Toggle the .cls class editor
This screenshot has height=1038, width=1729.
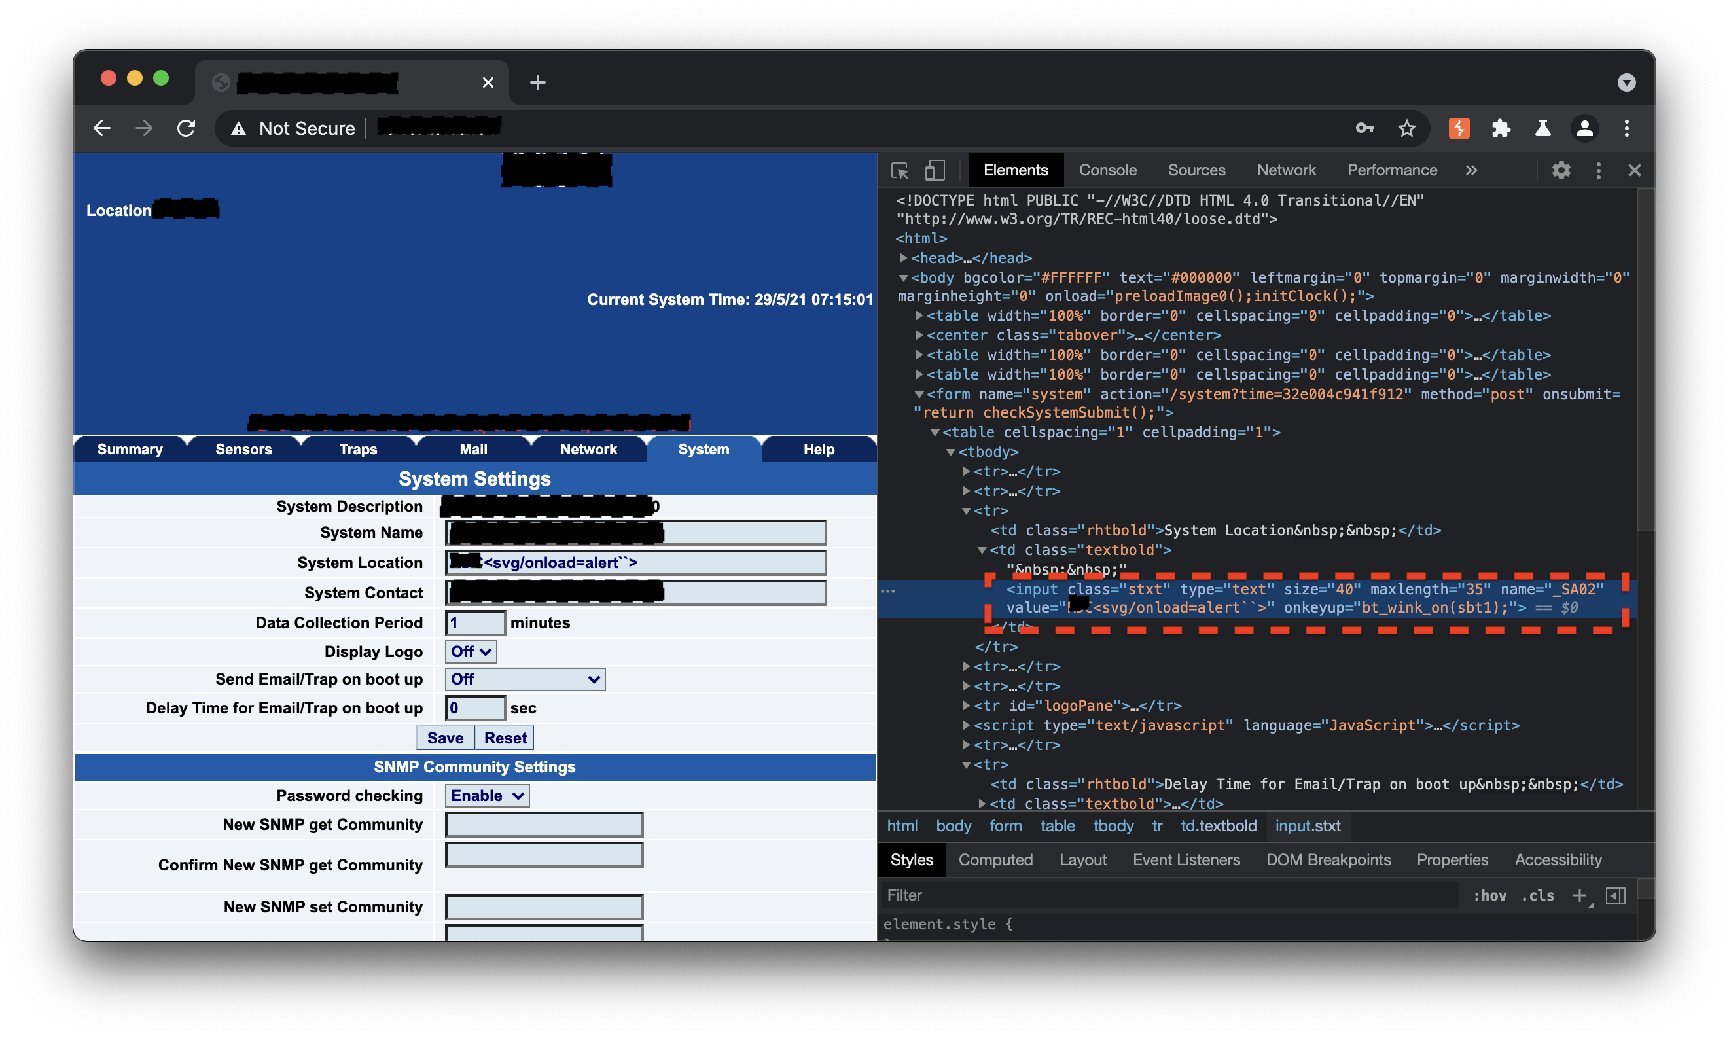pyautogui.click(x=1537, y=895)
